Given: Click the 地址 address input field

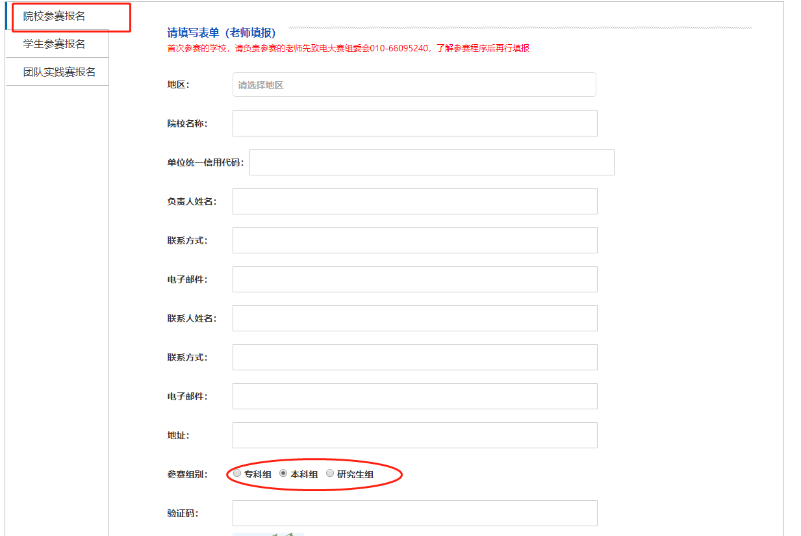Looking at the screenshot, I should 414,435.
